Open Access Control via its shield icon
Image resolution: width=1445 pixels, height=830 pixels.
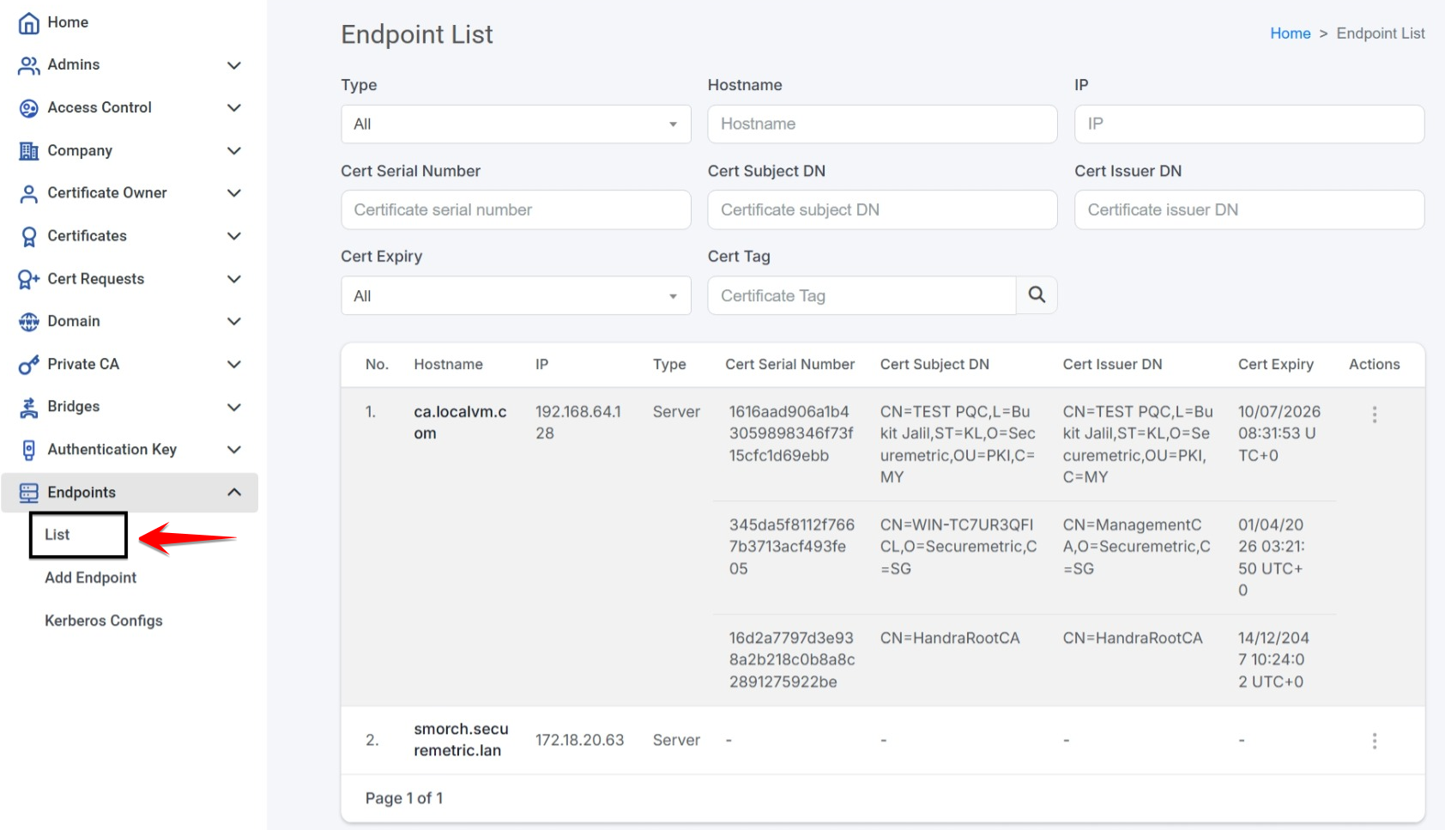(x=28, y=107)
